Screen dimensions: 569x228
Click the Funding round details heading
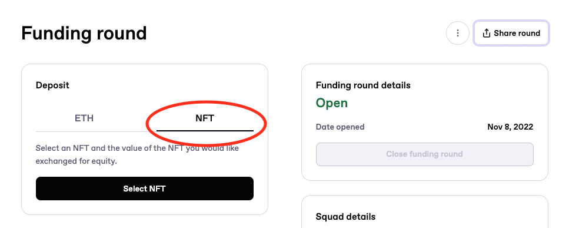363,85
